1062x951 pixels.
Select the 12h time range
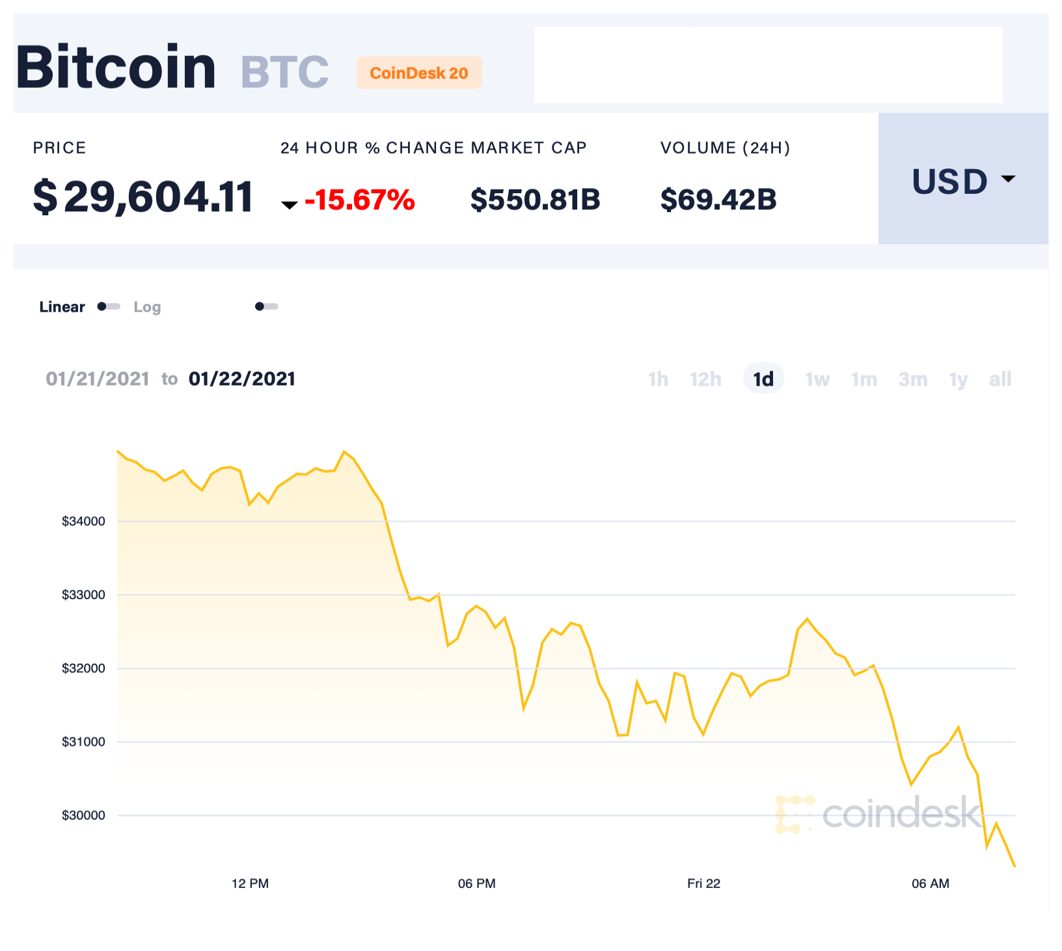click(706, 379)
